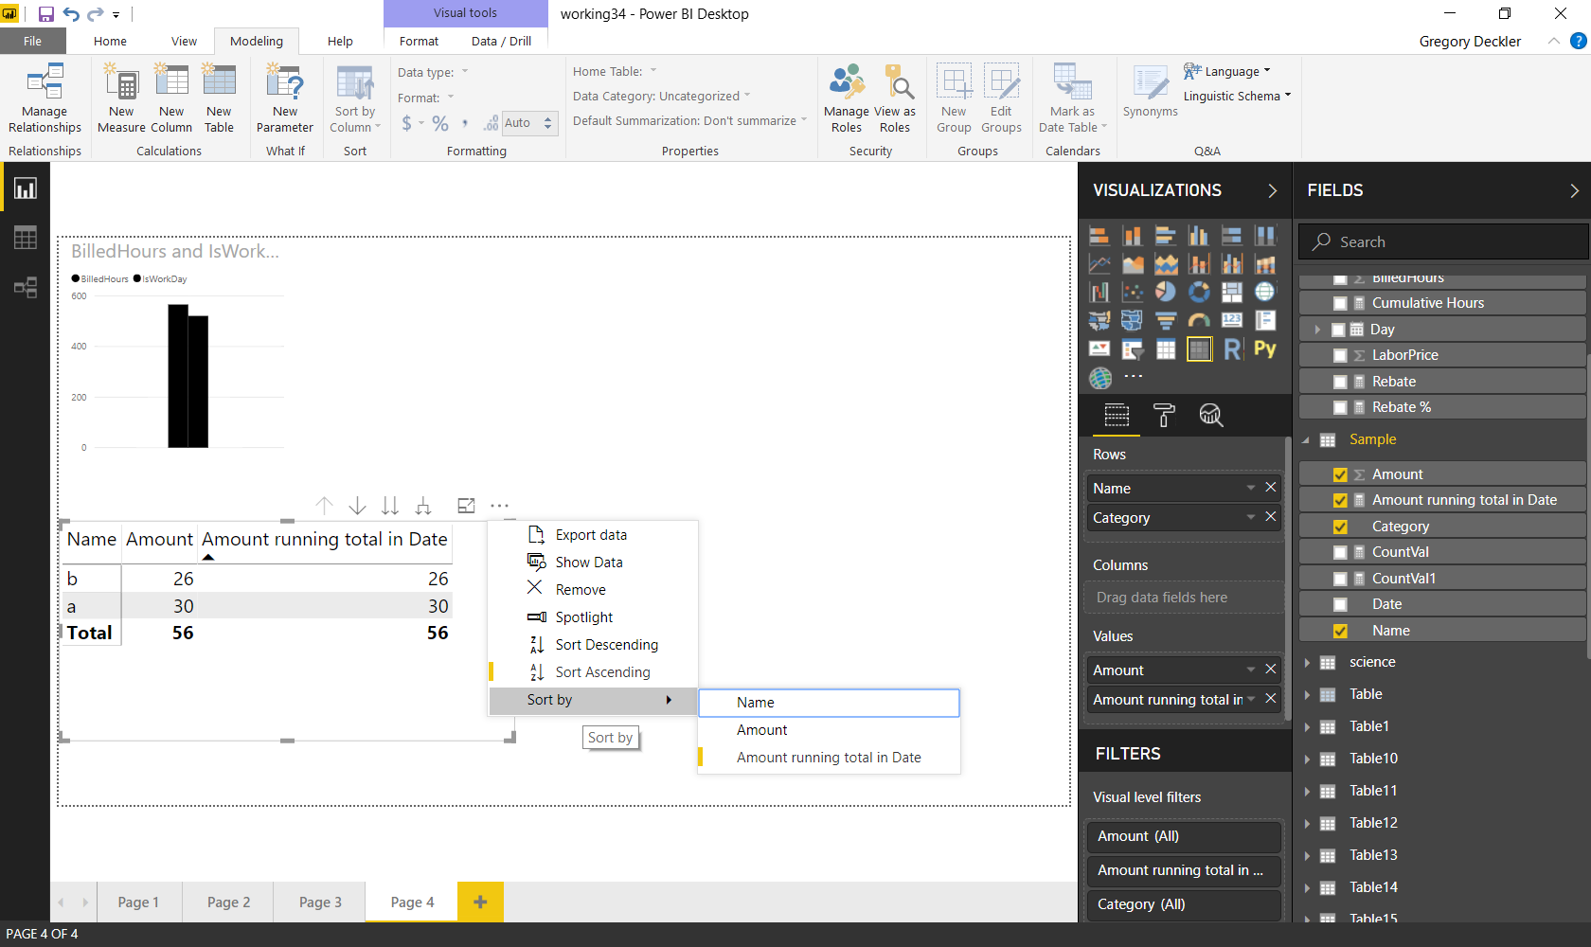Select the donut chart visualization
The width and height of the screenshot is (1591, 947).
(x=1199, y=292)
